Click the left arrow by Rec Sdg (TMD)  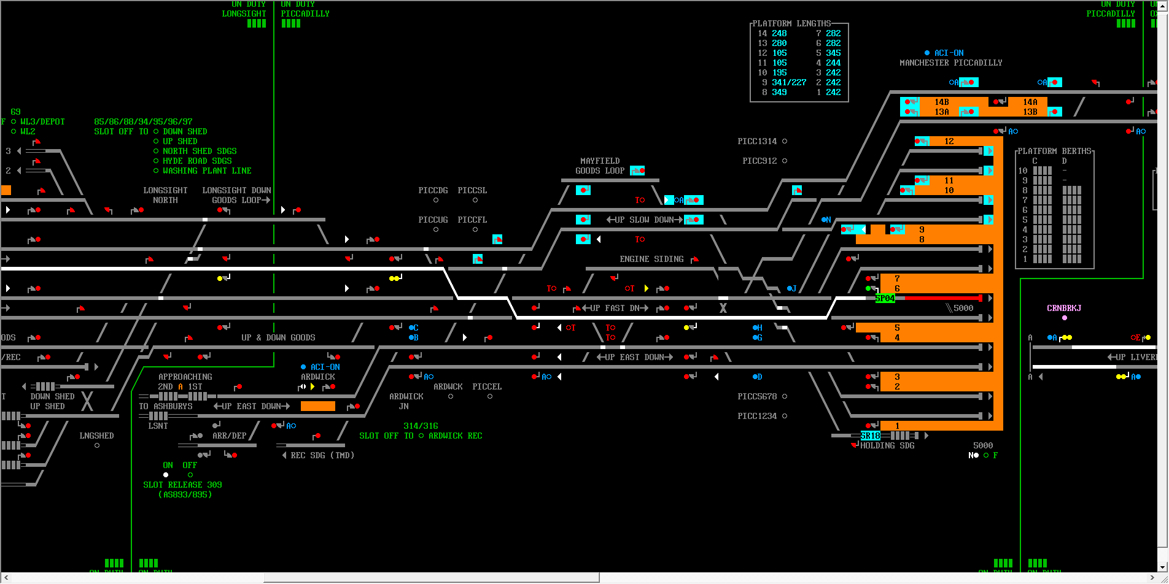point(284,455)
